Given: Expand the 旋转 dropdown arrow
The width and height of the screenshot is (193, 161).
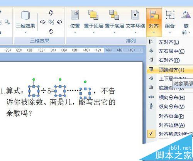Looking at the screenshot, I should (189, 32).
